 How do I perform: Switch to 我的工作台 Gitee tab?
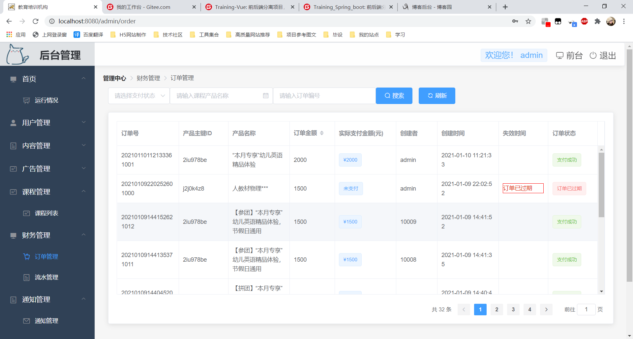click(x=151, y=7)
